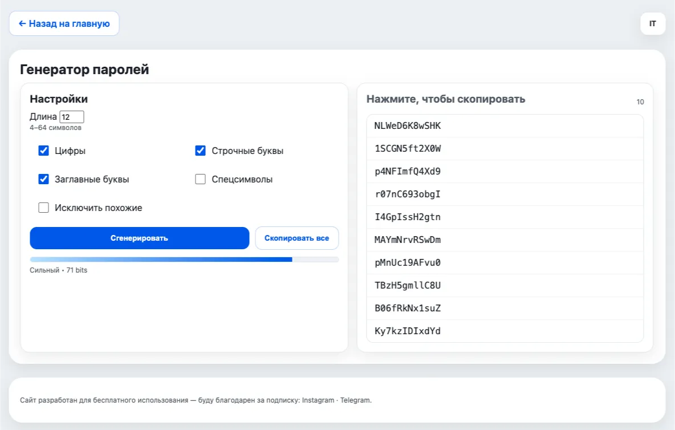This screenshot has height=430, width=675.
Task: Toggle the Строчные буквы checkbox
Action: 201,151
